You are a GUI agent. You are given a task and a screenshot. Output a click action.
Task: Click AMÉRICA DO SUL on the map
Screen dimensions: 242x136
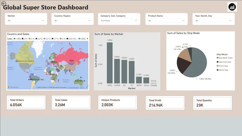point(36,80)
